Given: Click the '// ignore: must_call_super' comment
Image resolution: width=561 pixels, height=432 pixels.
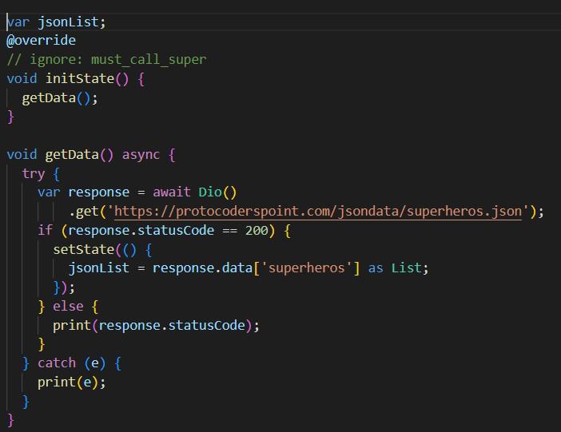Looking at the screenshot, I should click(106, 59).
